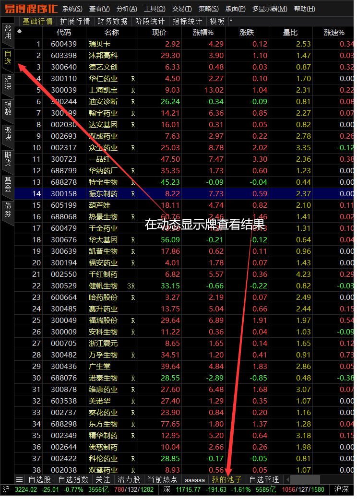Select stock row 605199 葫芦娃
357x499 pixels.
[184, 205]
